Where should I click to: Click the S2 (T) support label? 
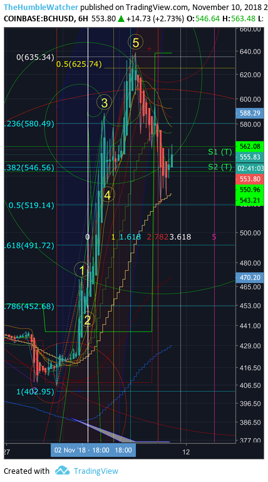coord(220,166)
